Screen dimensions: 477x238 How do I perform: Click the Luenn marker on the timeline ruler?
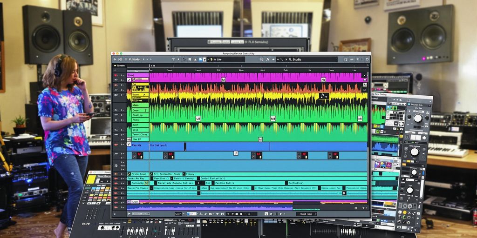[198, 70]
